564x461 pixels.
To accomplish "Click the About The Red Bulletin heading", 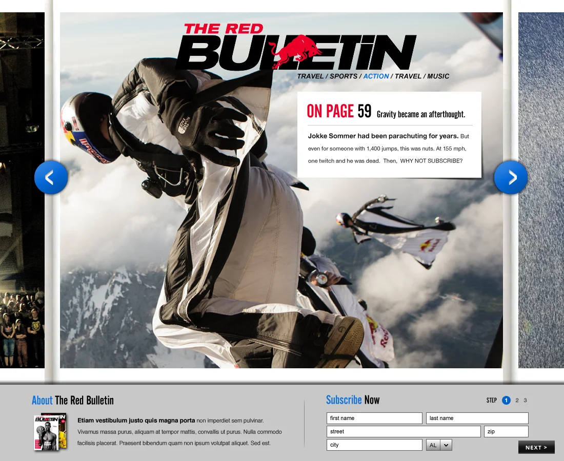I will pyautogui.click(x=73, y=400).
